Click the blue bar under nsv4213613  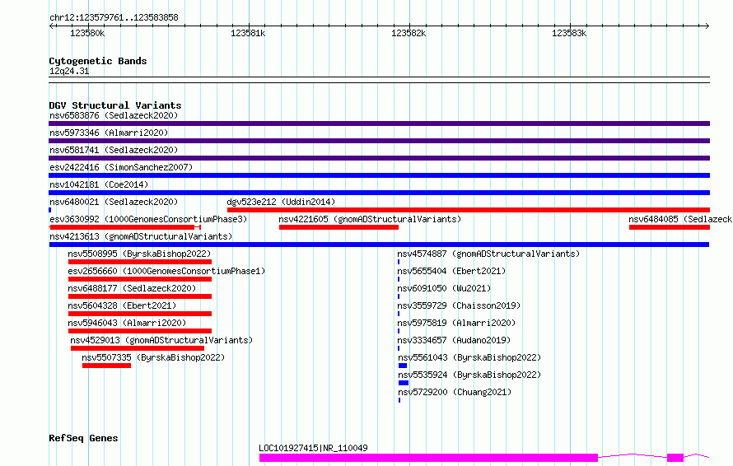tap(379, 245)
